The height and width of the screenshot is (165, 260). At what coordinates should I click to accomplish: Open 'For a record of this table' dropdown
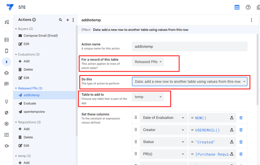[148, 62]
